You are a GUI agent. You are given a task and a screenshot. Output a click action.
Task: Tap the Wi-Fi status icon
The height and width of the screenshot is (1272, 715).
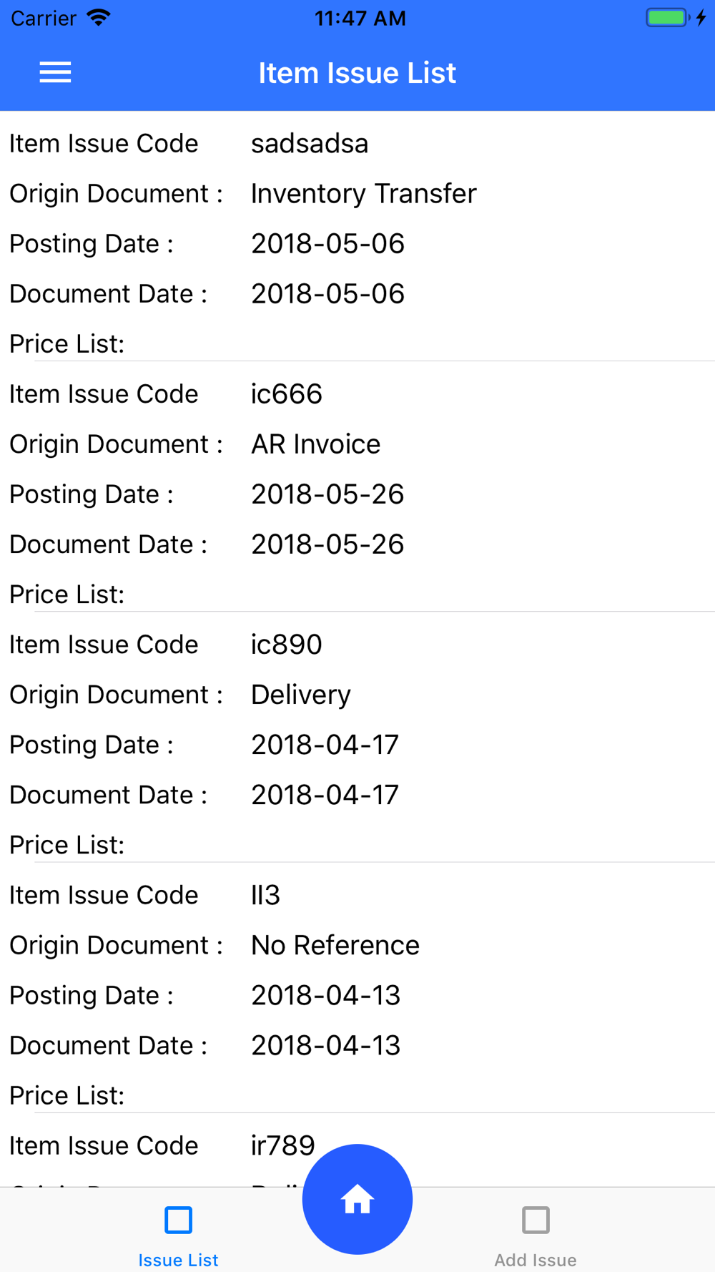(x=99, y=18)
